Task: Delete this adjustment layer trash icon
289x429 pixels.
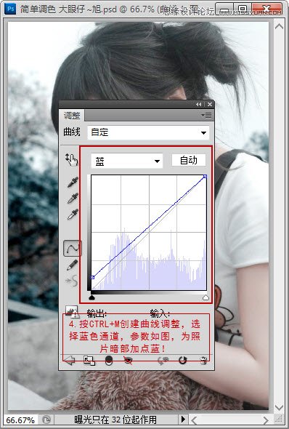Action: coord(203,361)
